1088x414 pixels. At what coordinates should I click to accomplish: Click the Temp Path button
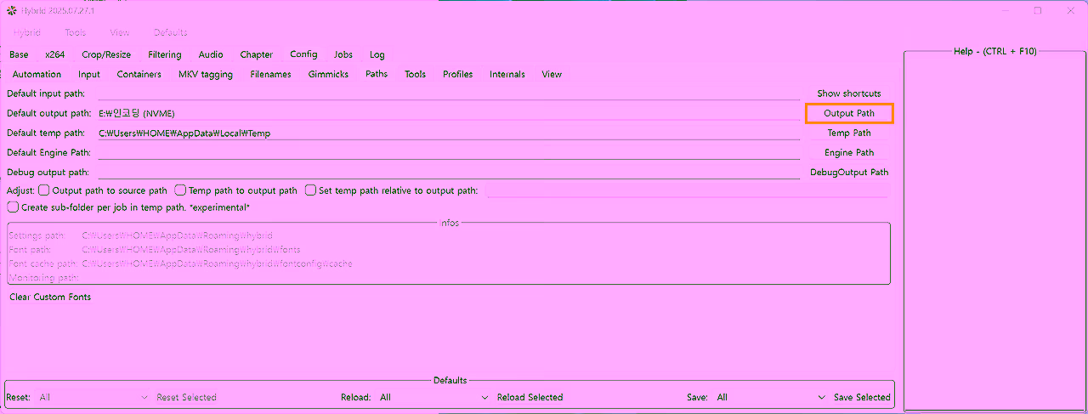849,133
